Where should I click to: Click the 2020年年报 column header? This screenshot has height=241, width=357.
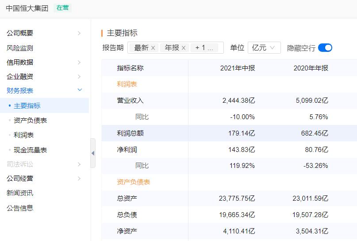(311, 68)
